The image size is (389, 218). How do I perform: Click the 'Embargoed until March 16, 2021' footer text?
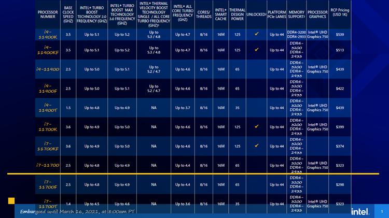[77, 212]
